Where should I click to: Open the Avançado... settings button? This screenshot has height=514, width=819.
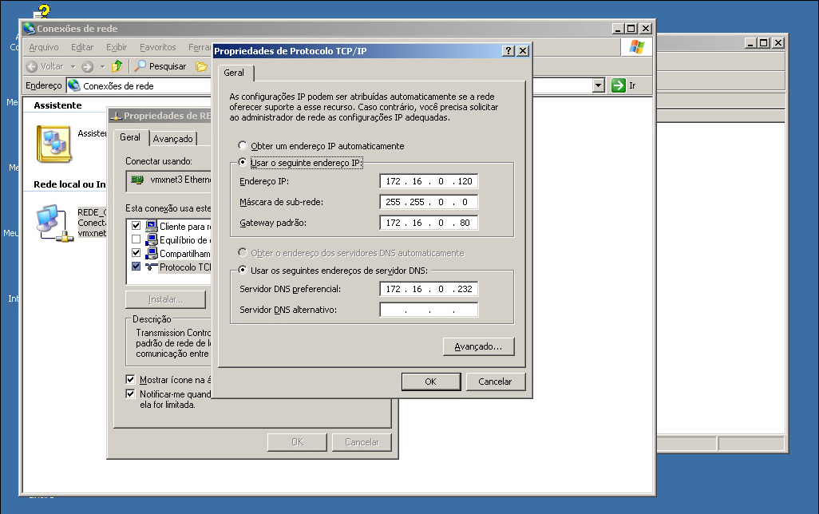pyautogui.click(x=478, y=346)
